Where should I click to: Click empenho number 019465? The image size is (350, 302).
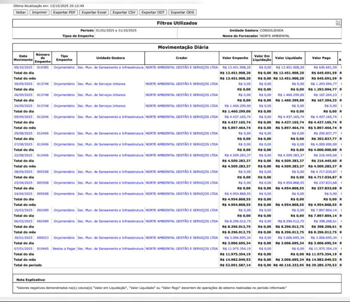click(43, 248)
